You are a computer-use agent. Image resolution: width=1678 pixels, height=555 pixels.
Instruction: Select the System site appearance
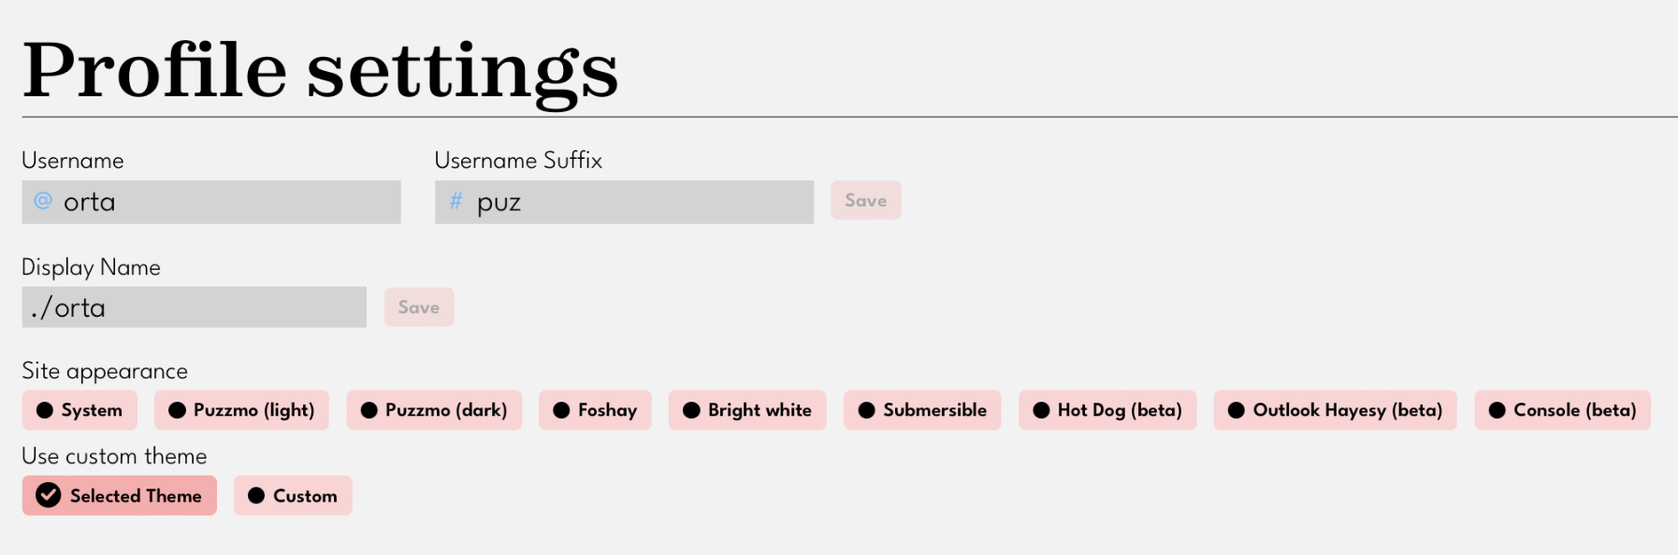pos(80,409)
